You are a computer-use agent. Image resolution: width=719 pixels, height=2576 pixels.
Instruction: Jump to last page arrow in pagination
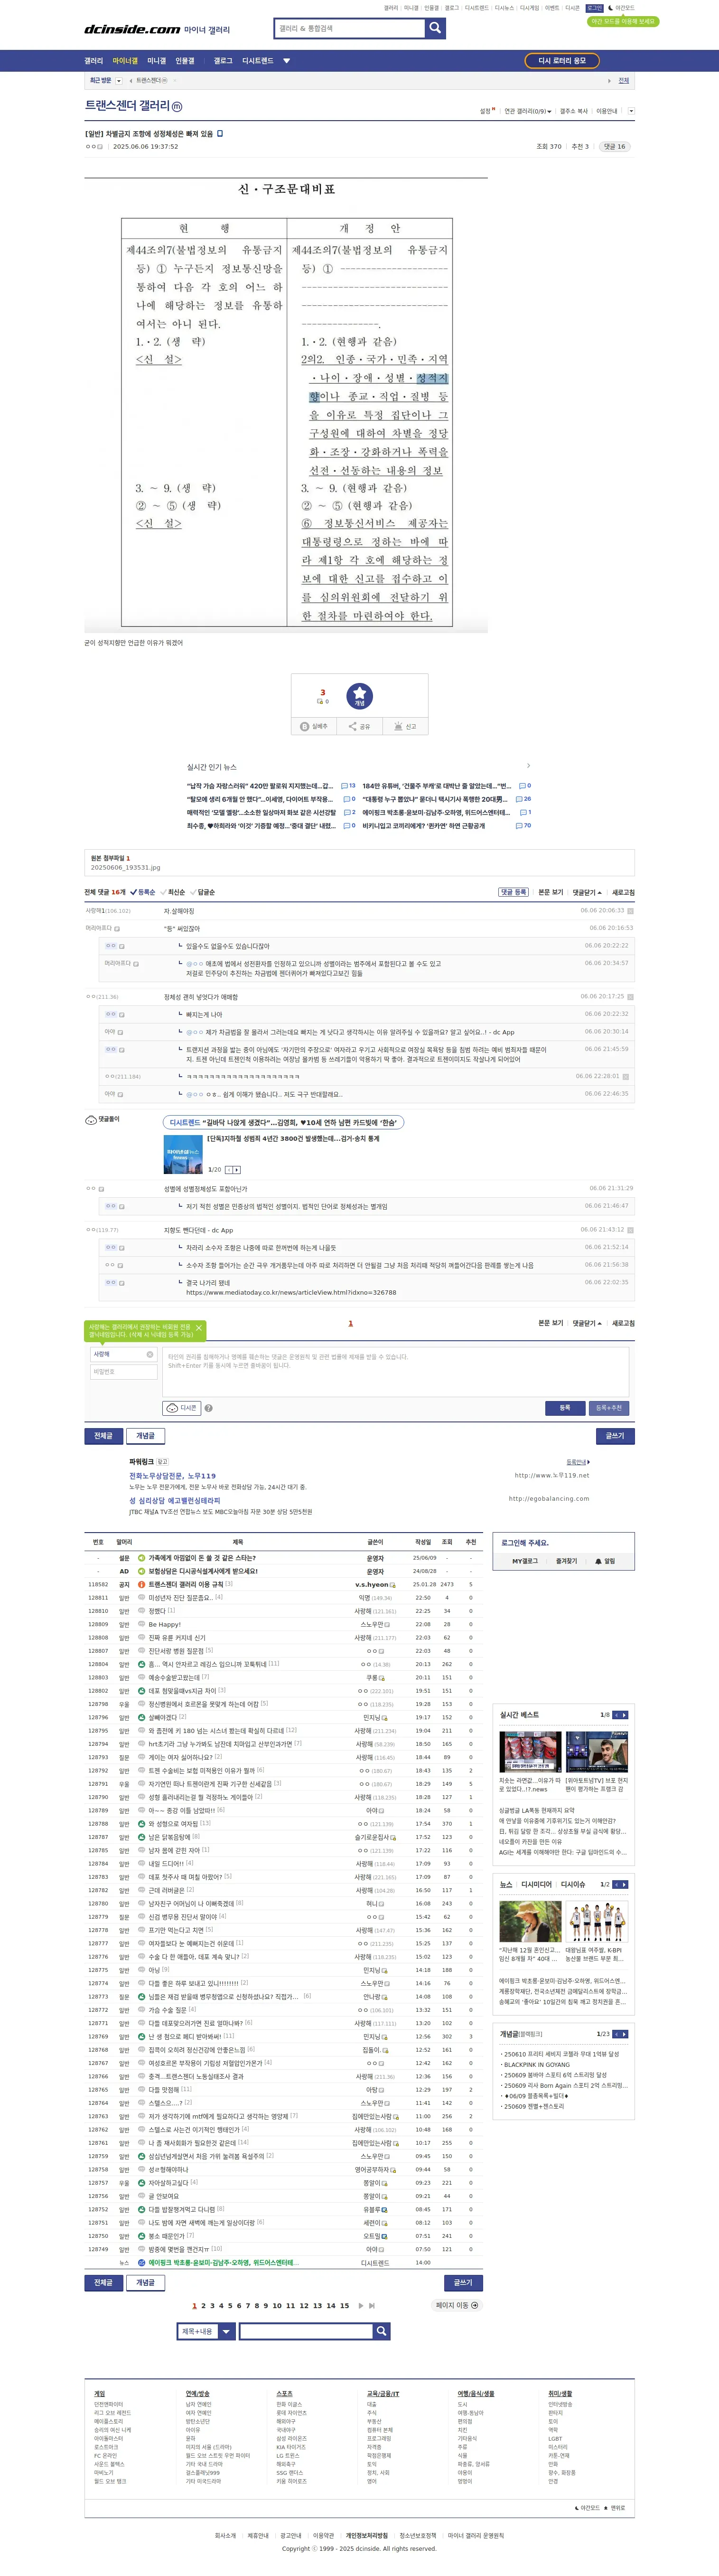(373, 2306)
